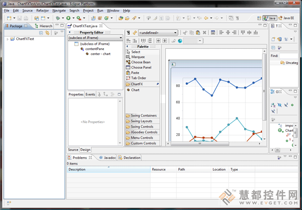Click the Open Perspective icon
302x210 pixels.
259,18
